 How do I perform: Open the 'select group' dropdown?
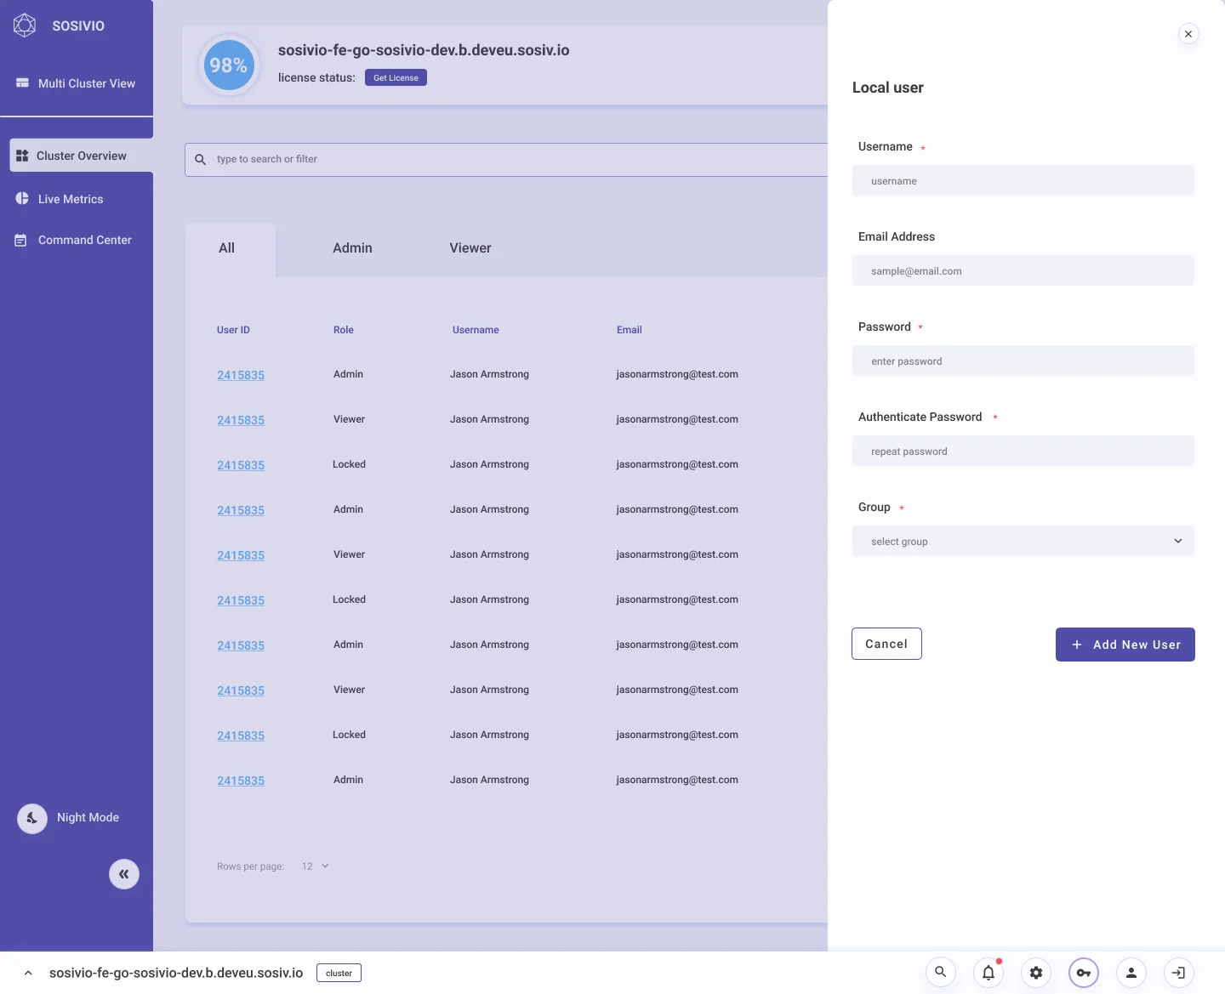click(1023, 541)
